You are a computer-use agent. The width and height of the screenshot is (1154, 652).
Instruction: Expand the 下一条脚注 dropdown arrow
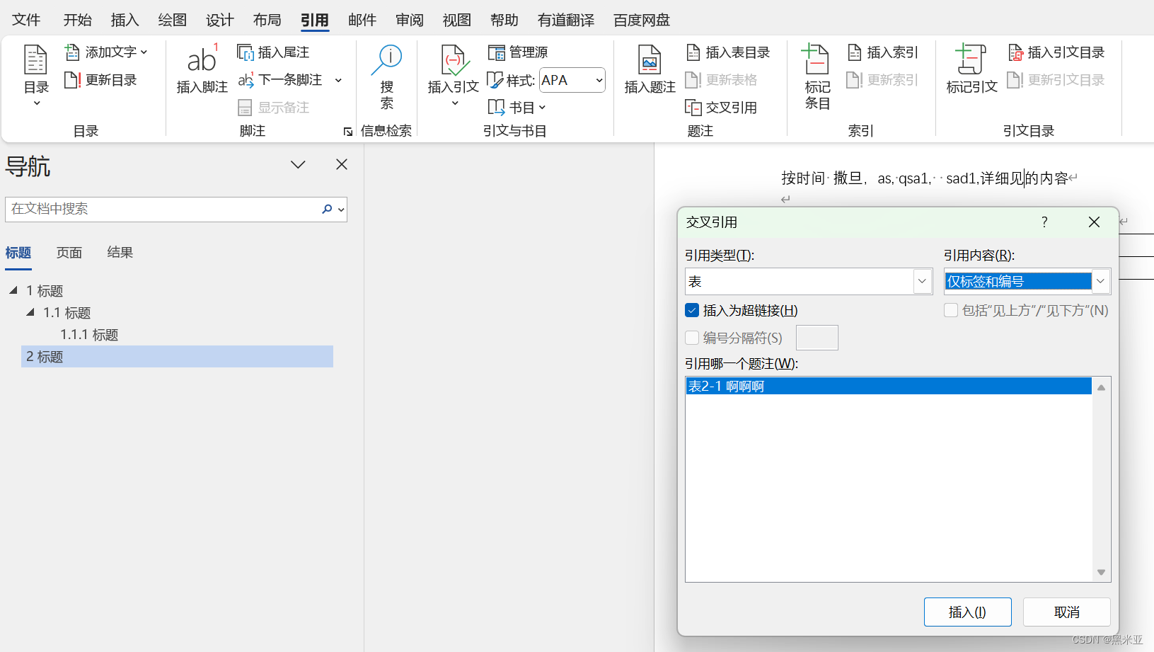click(x=338, y=80)
